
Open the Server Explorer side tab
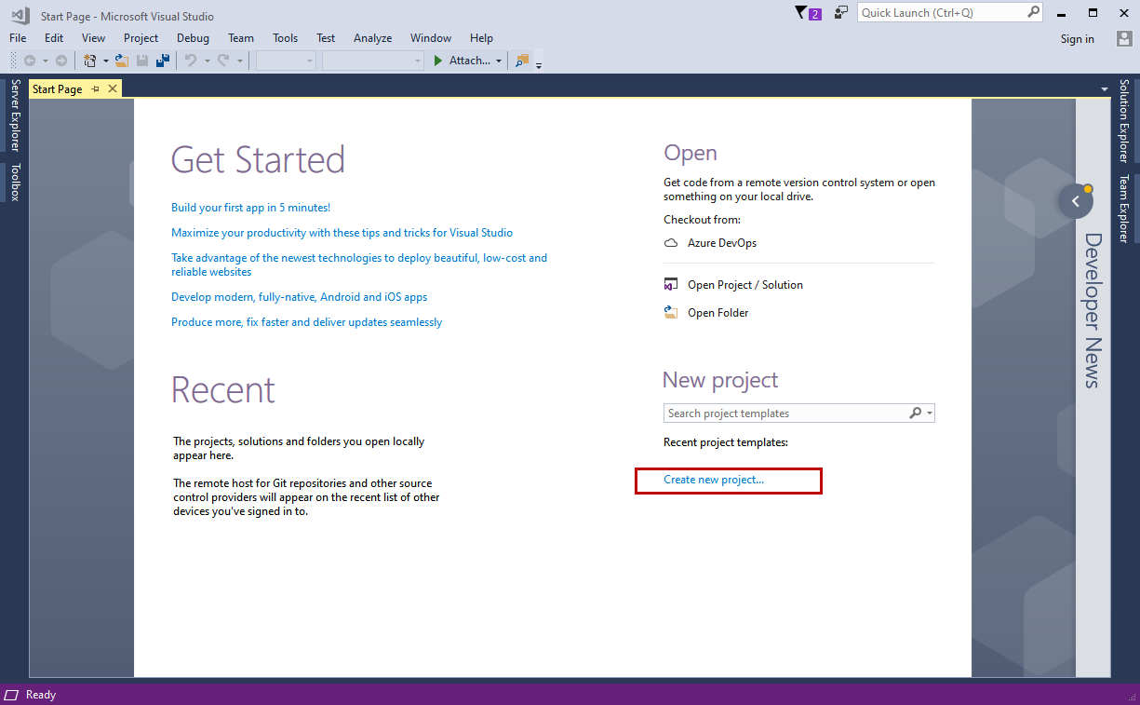tap(15, 115)
